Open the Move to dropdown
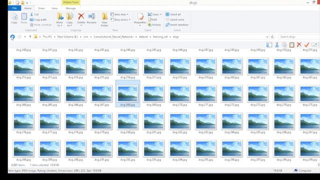The width and height of the screenshot is (320, 180). (x=59, y=19)
